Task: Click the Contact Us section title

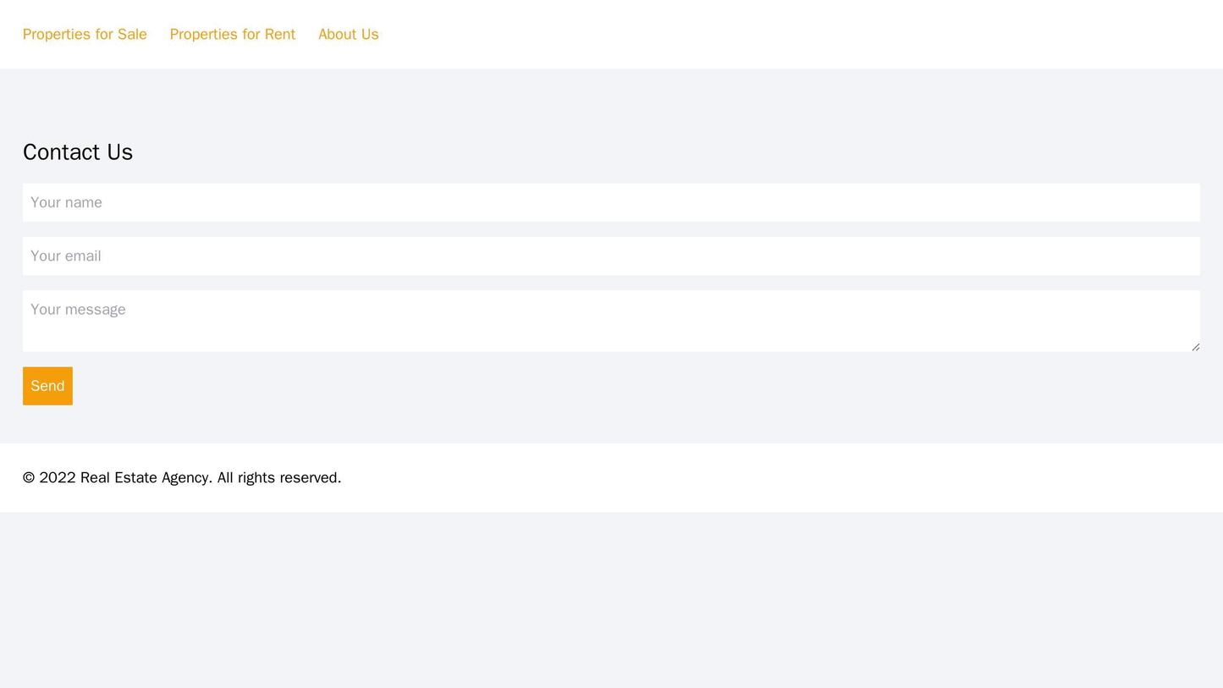Action: [x=78, y=152]
